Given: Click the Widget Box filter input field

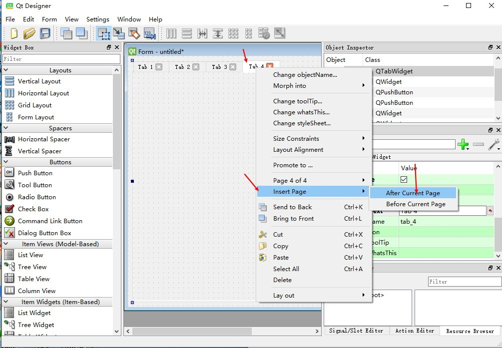Looking at the screenshot, I should pyautogui.click(x=61, y=59).
